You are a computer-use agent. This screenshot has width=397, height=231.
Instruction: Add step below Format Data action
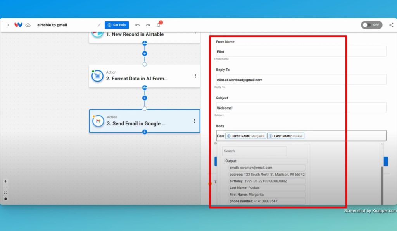tap(145, 98)
